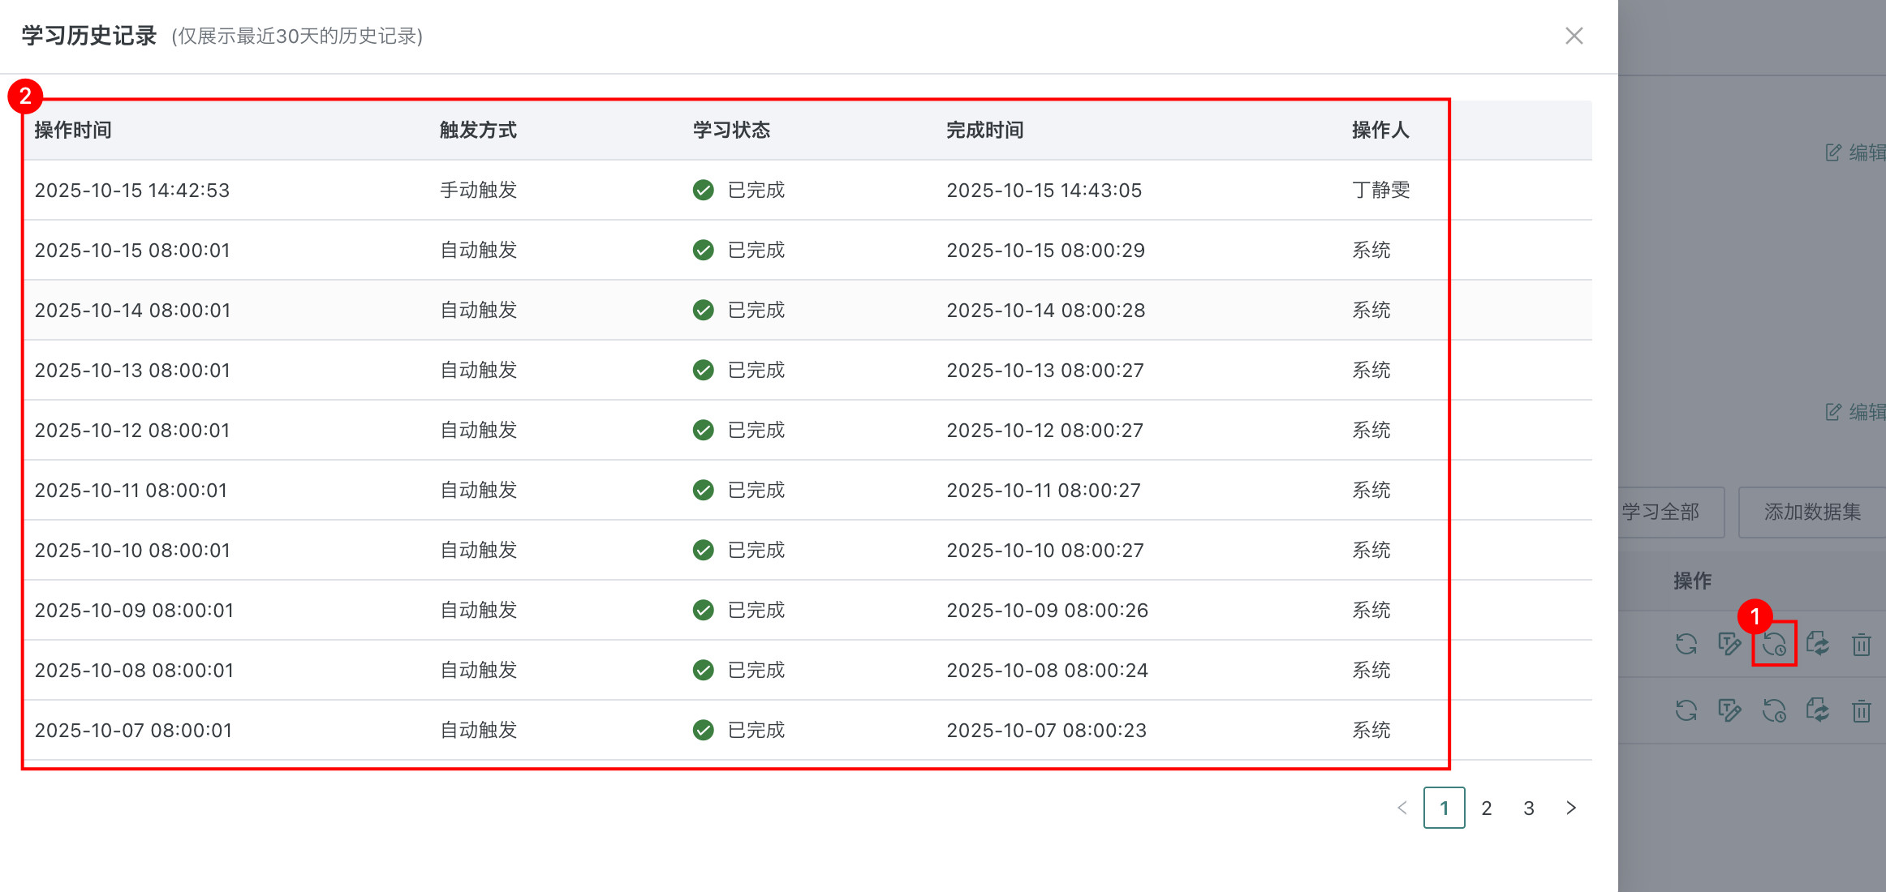Viewport: 1886px width, 892px height.
Task: Click the 学习全部 button
Action: (1664, 512)
